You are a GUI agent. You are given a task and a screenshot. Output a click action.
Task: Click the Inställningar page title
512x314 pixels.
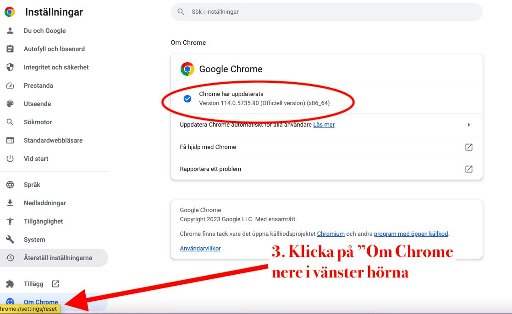pyautogui.click(x=54, y=12)
